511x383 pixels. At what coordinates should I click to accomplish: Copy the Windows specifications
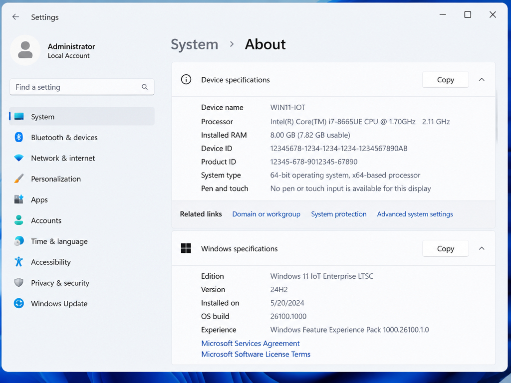pyautogui.click(x=446, y=248)
